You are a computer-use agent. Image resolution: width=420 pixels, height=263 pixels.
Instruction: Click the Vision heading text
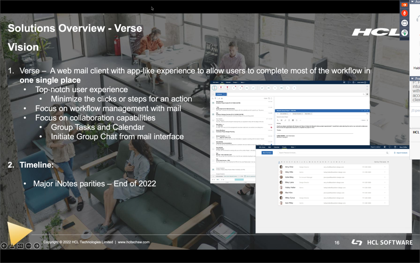23,47
